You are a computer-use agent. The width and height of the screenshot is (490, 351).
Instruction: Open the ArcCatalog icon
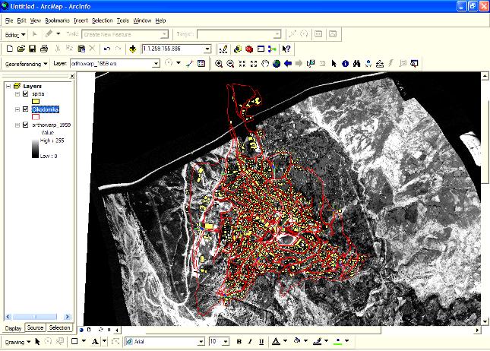(x=238, y=49)
